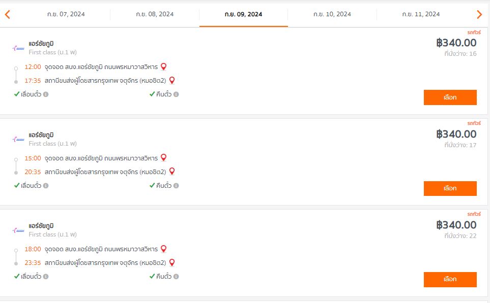Choose the 12:00 trip with เลือก button
The image size is (490, 303).
click(x=450, y=97)
